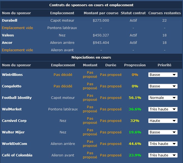Click Emplacement vide for Pontons latéraux
This screenshot has height=163, width=183.
click(17, 28)
